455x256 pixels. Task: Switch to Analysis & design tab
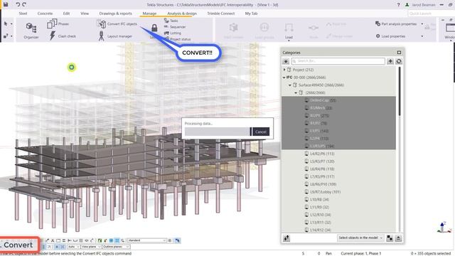coord(182,14)
